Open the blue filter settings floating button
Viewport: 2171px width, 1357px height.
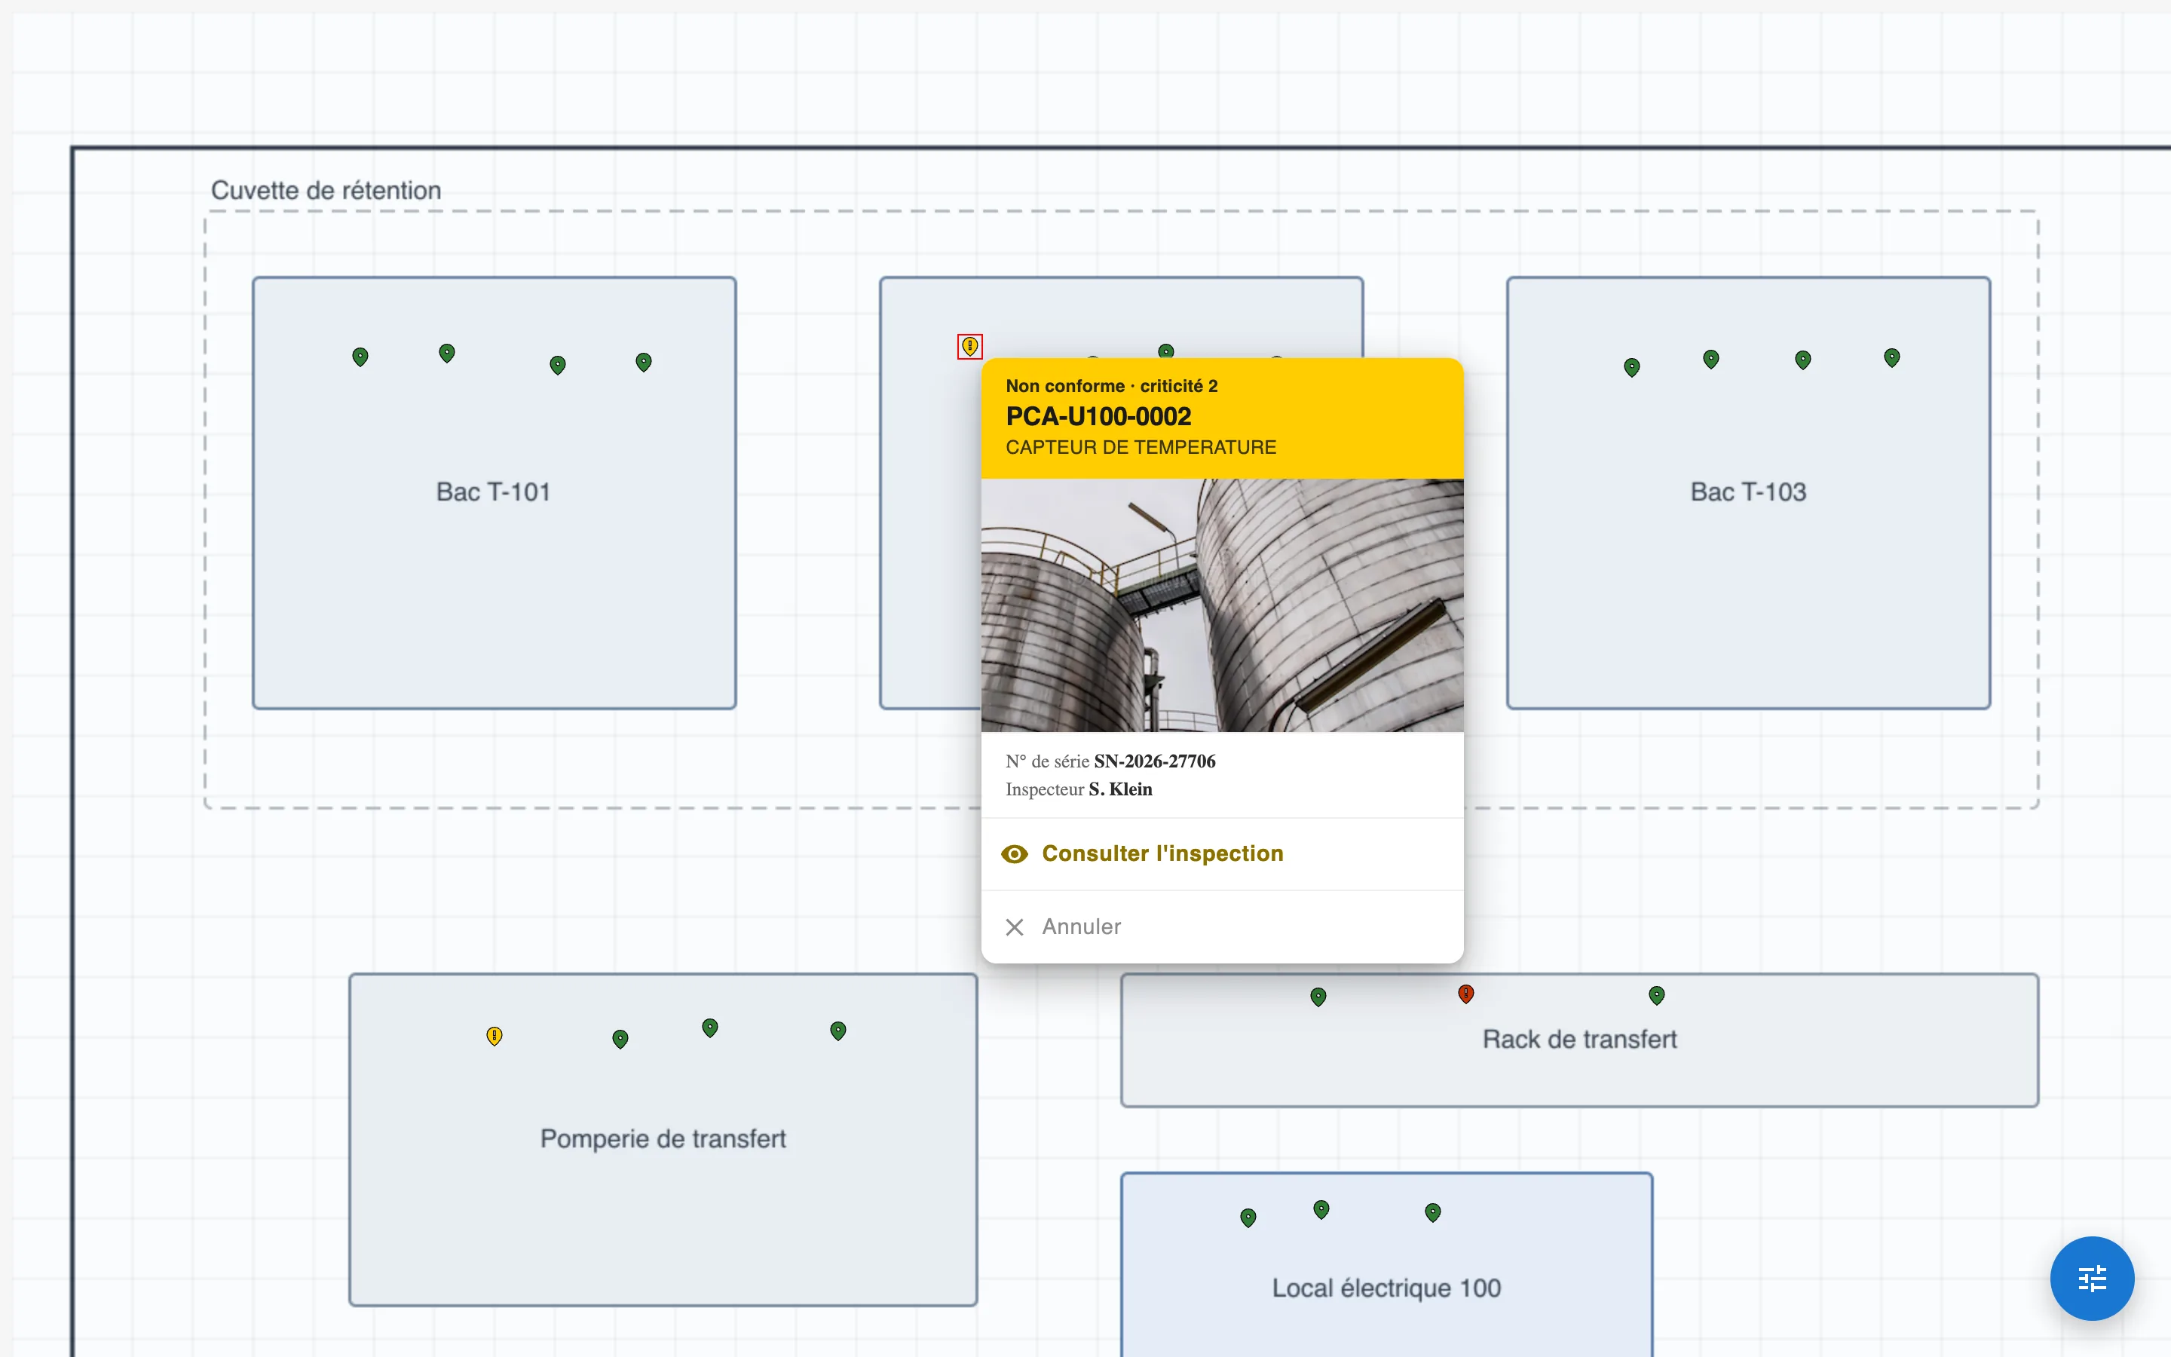pos(2091,1278)
